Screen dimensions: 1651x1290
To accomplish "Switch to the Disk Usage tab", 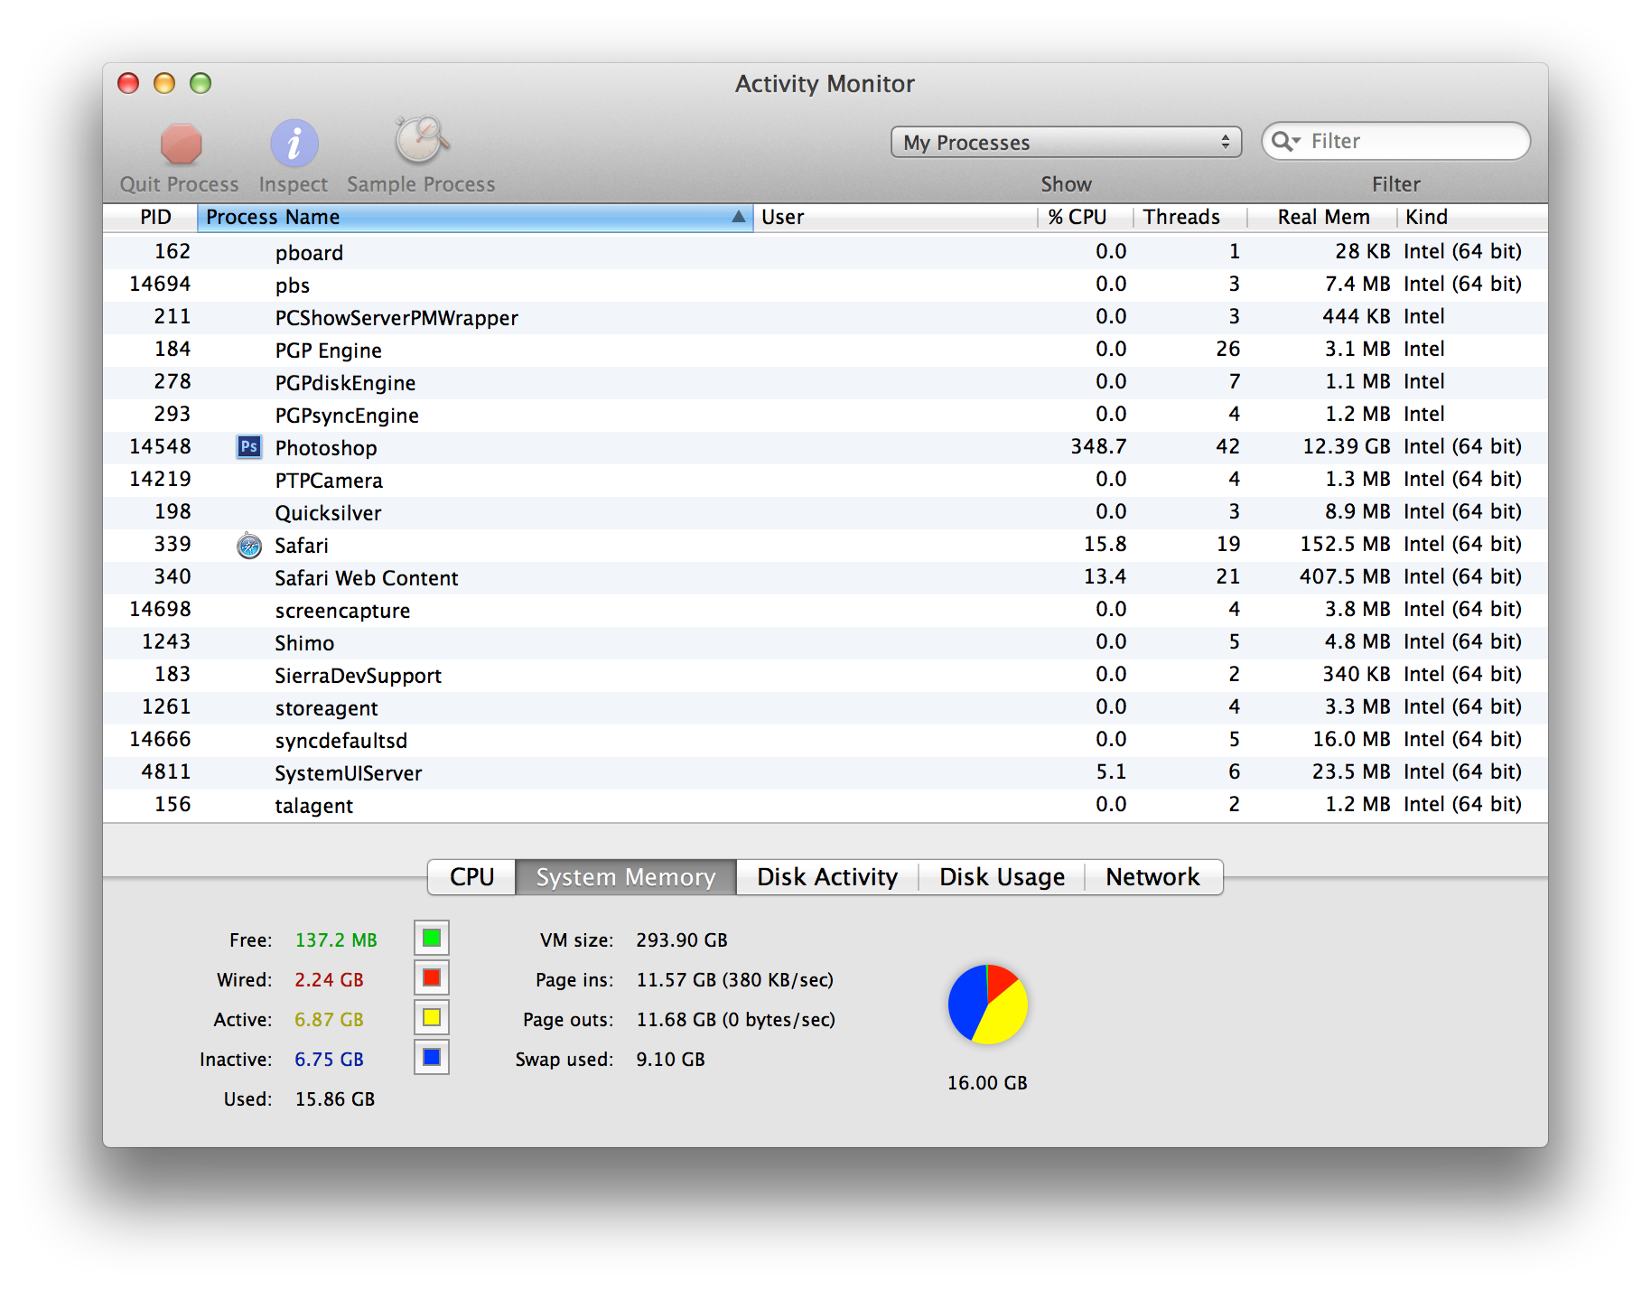I will click(1002, 877).
